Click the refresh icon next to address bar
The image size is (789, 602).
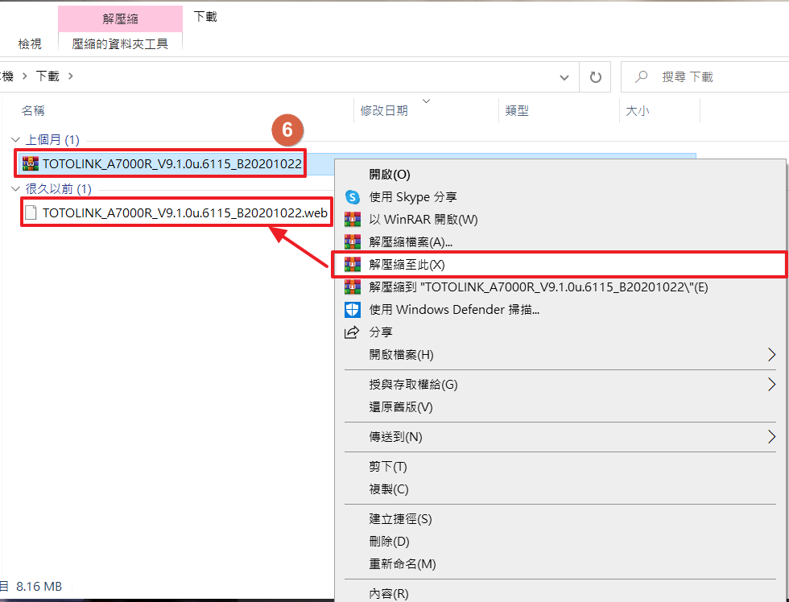coord(595,77)
